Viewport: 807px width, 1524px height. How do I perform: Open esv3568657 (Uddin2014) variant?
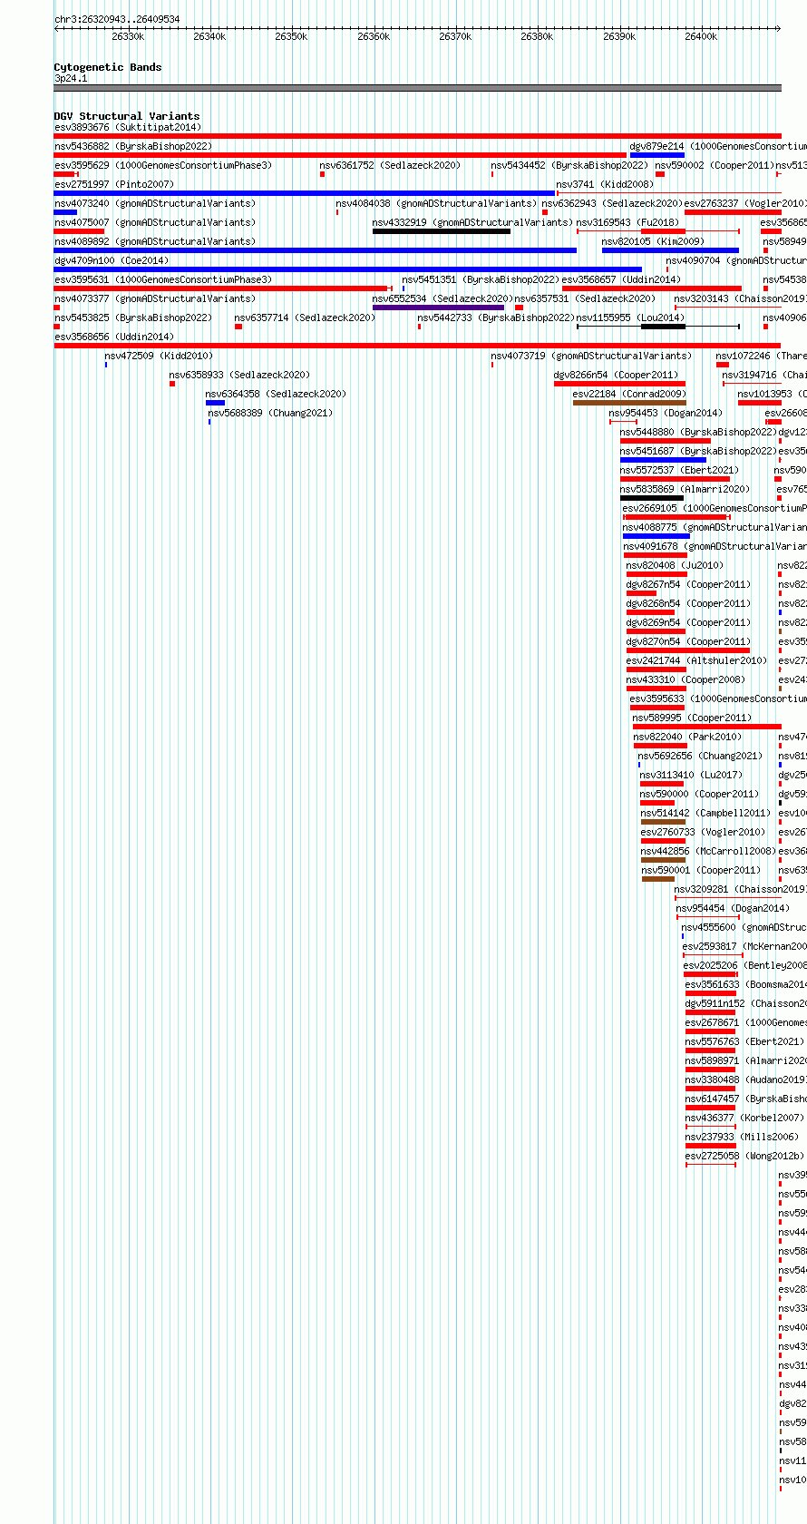coord(621,280)
